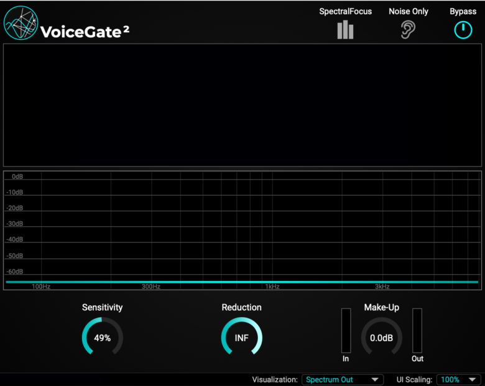Click the VoiceGate circular logo icon

(x=21, y=23)
